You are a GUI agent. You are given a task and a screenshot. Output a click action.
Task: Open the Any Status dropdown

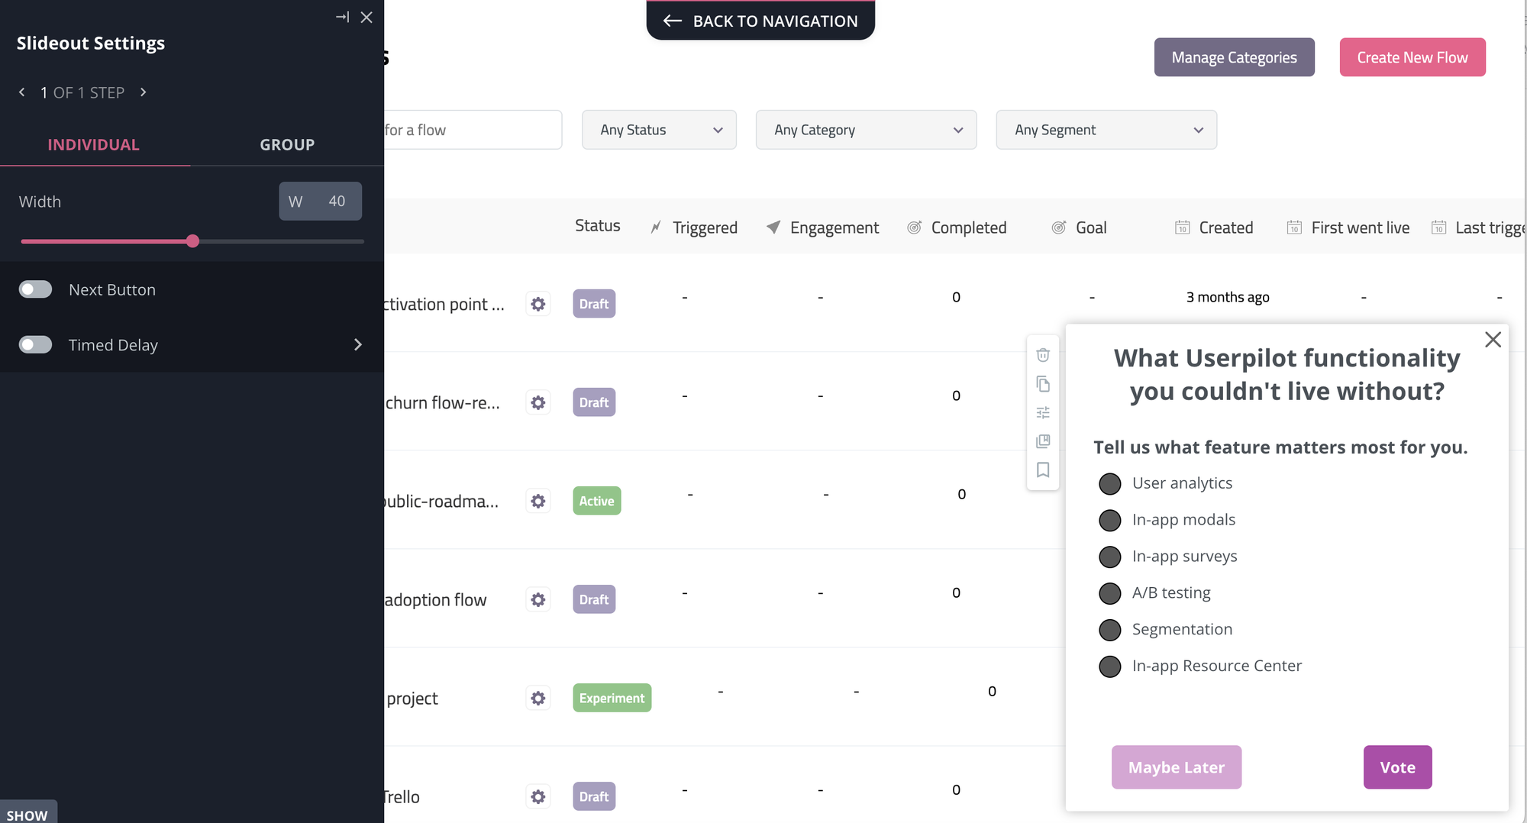click(x=658, y=130)
